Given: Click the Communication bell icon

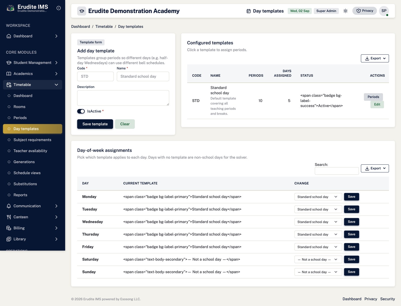Looking at the screenshot, I should click(x=9, y=206).
